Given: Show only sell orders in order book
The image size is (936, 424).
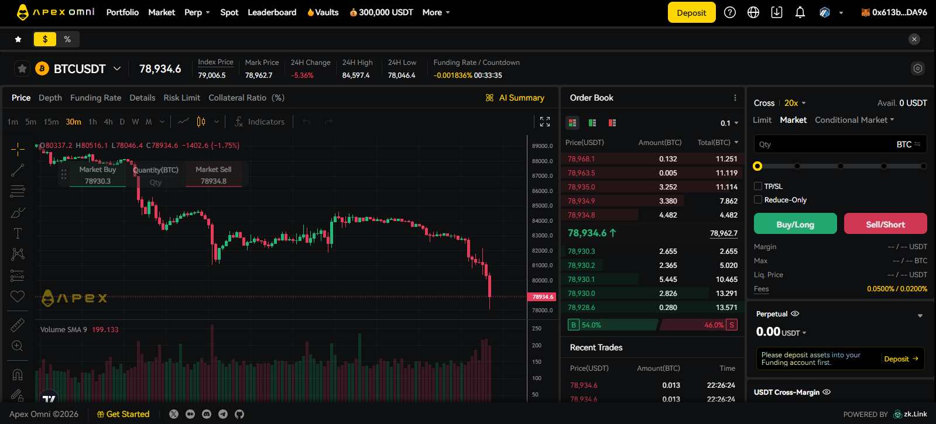Looking at the screenshot, I should pyautogui.click(x=612, y=123).
